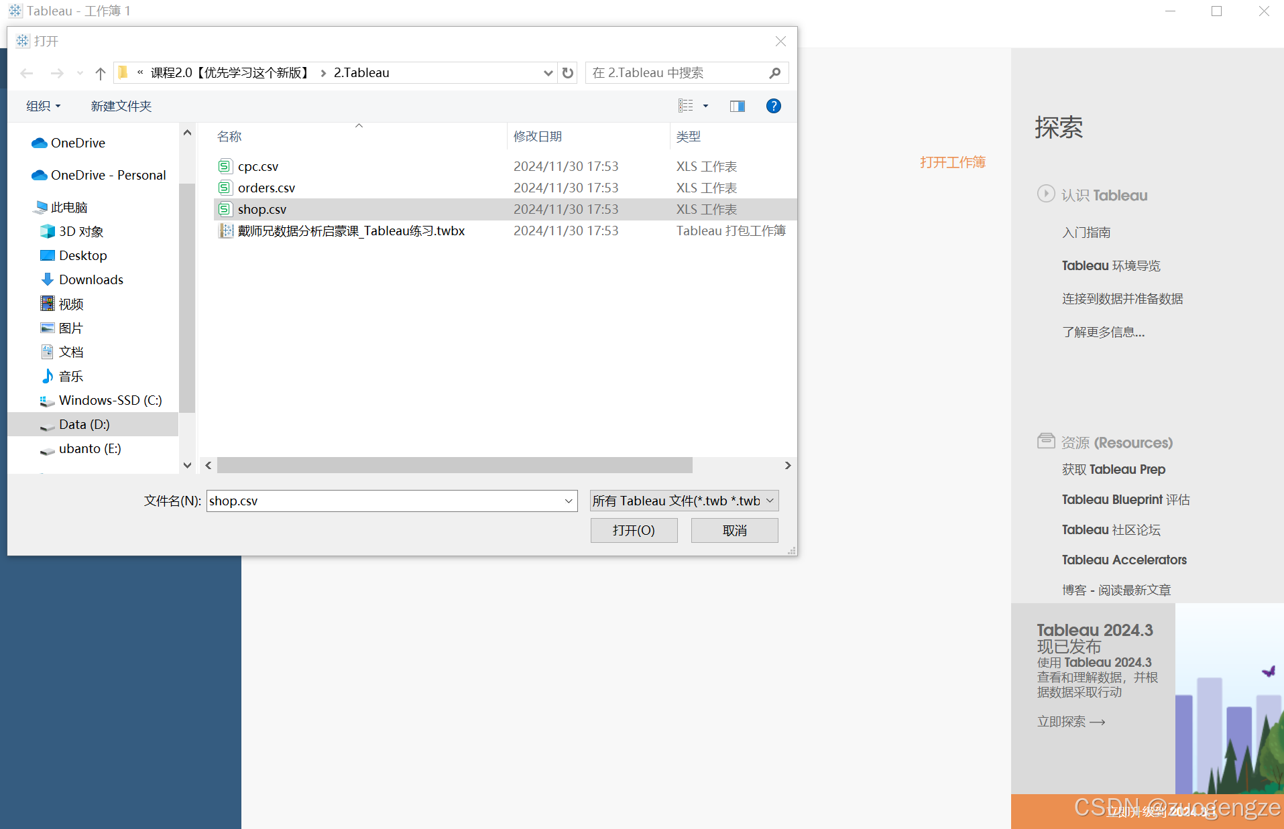Click the horizontal scrollbar thumb in file list
This screenshot has height=829, width=1284.
[455, 465]
